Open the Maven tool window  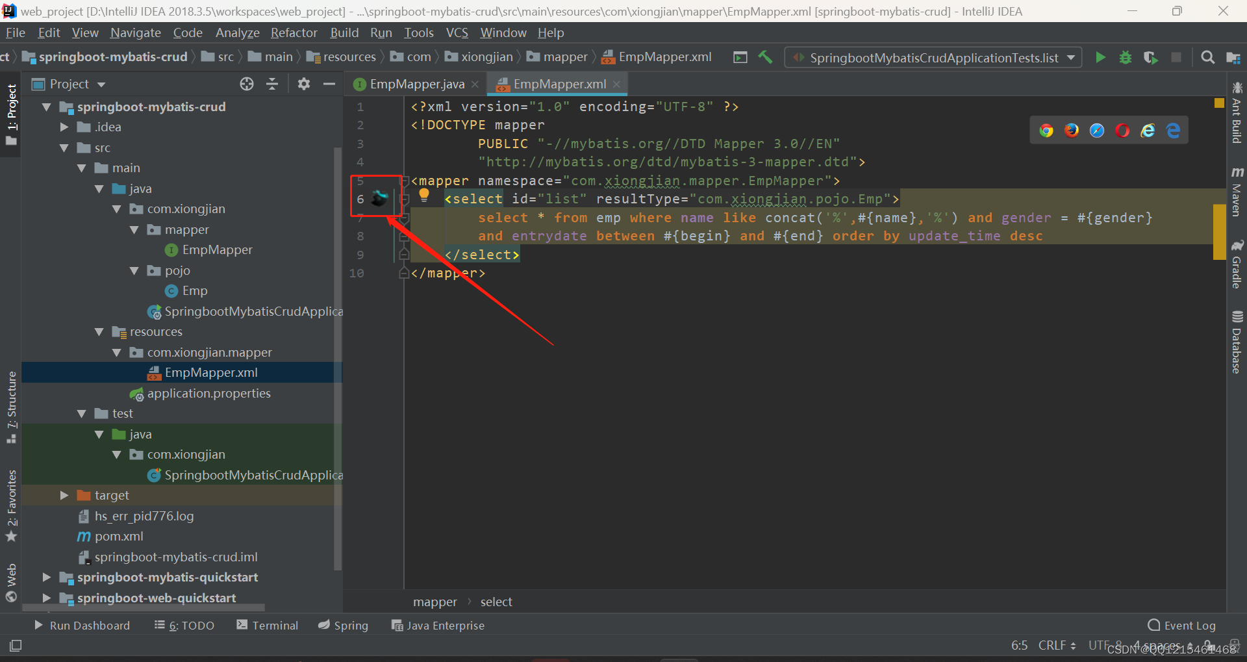click(1237, 191)
